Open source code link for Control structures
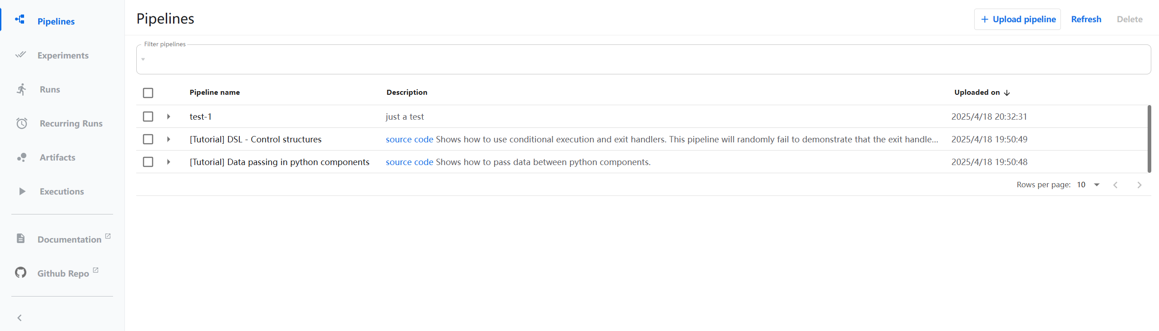 [410, 139]
